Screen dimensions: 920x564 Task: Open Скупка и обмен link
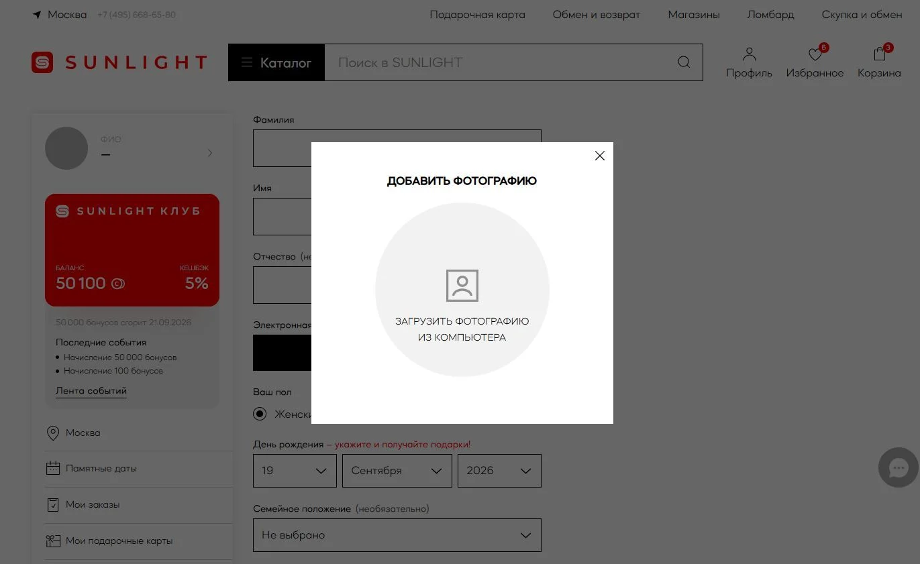(x=862, y=15)
